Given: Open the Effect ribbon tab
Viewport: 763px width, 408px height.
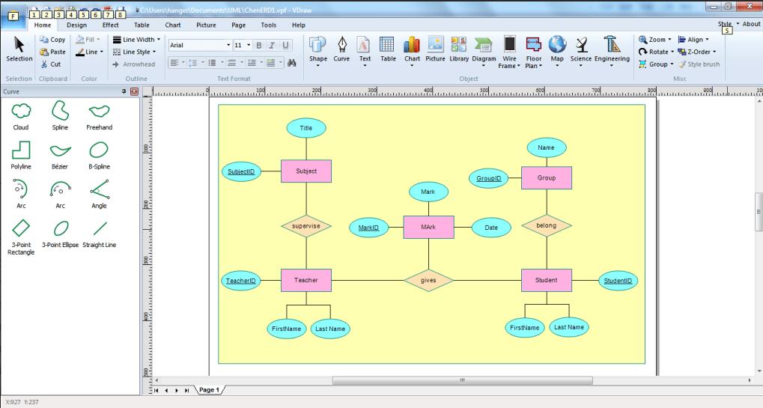Looking at the screenshot, I should [x=110, y=25].
